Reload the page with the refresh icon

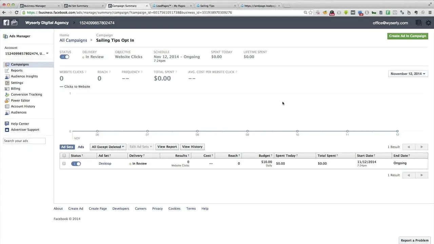click(x=17, y=13)
